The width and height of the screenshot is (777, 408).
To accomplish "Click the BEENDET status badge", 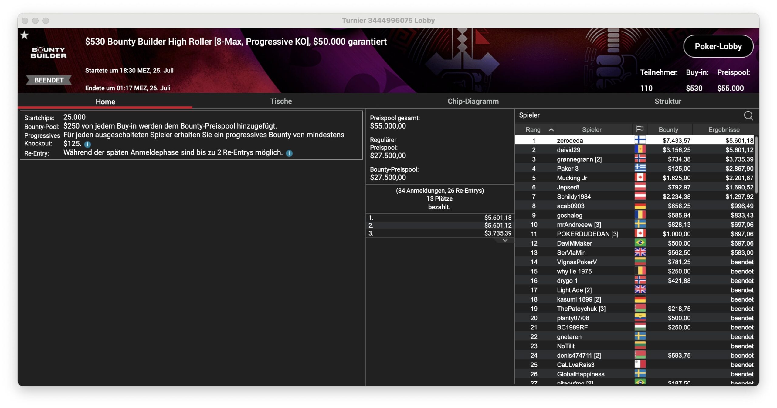I will coord(49,80).
